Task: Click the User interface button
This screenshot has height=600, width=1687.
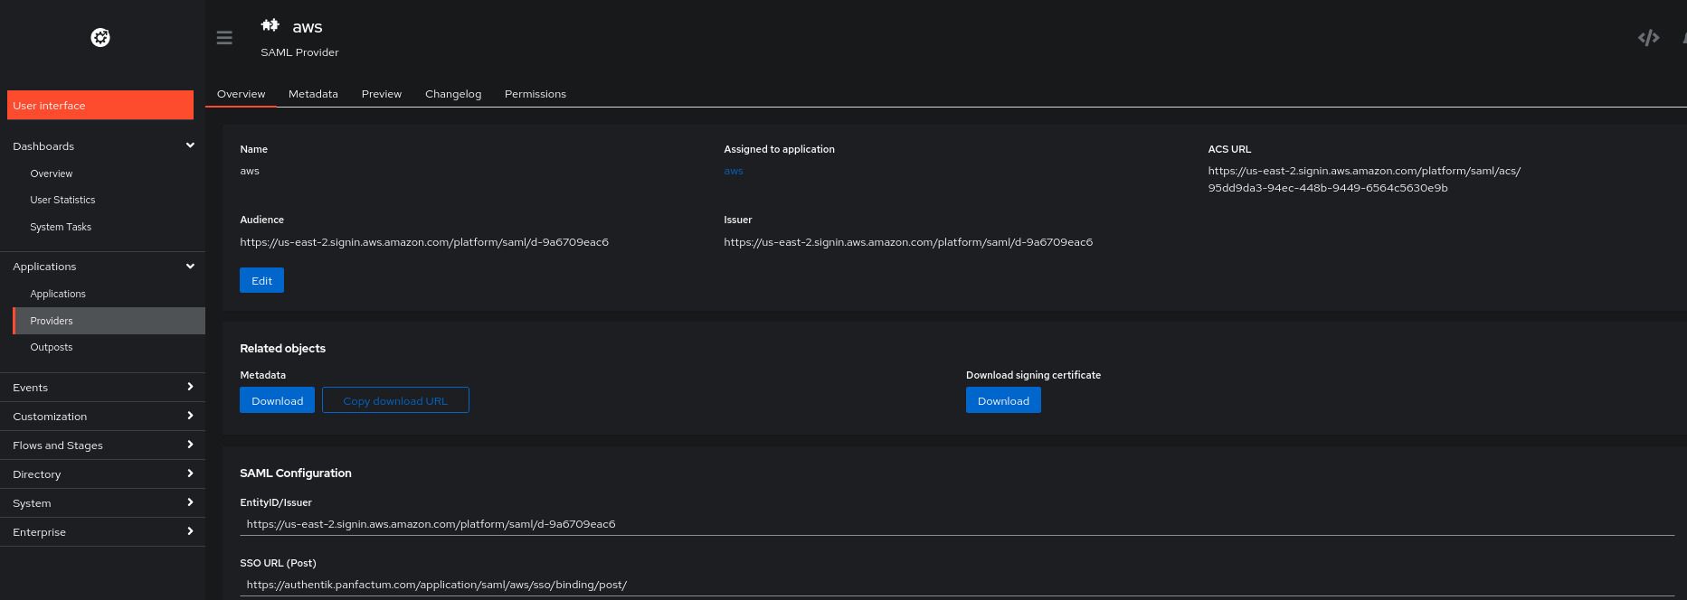Action: tap(100, 105)
